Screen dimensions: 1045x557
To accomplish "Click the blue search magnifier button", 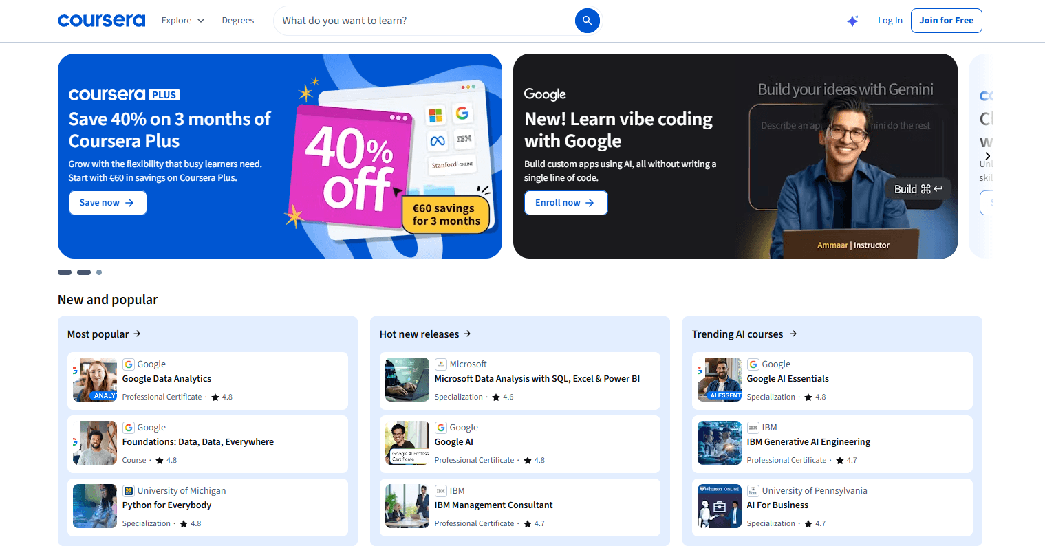I will pyautogui.click(x=587, y=21).
